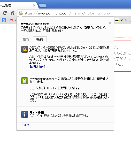Click the AlphaSSL CA - G2 identity text
The image size is (131, 146).
[69, 49]
